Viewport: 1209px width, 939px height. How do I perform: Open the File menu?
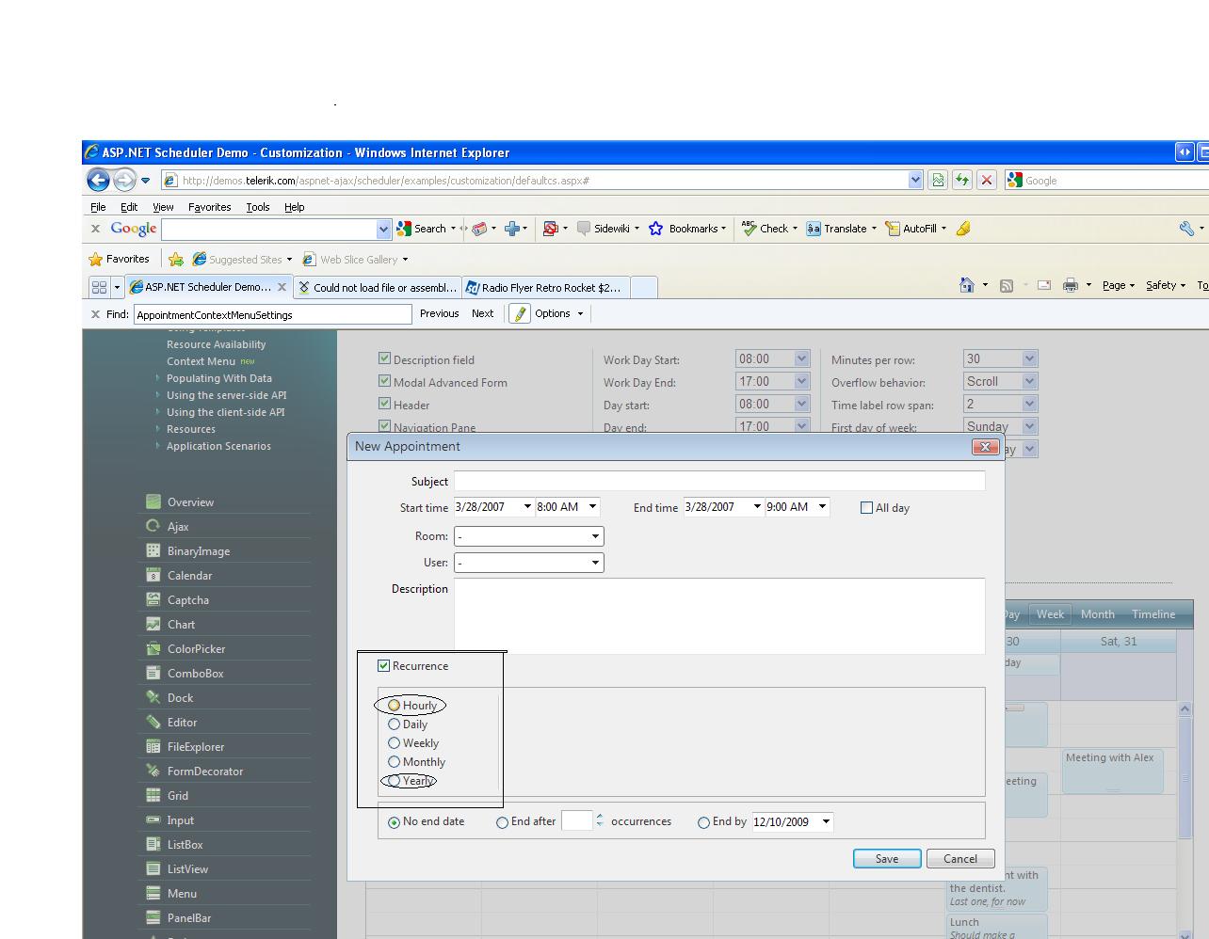pos(98,207)
